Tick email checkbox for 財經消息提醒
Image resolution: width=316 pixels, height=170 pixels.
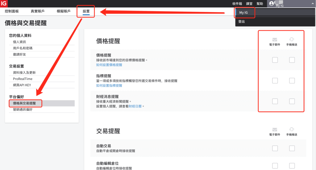(275, 101)
